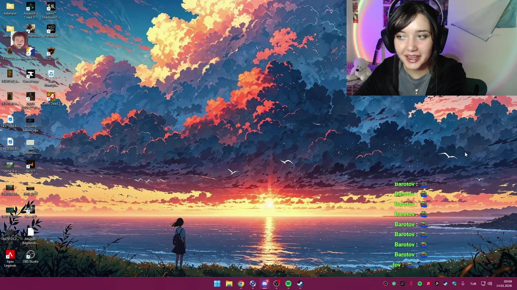This screenshot has width=517, height=290.
Task: Select the 14408584 image file
Action: [x=10, y=144]
